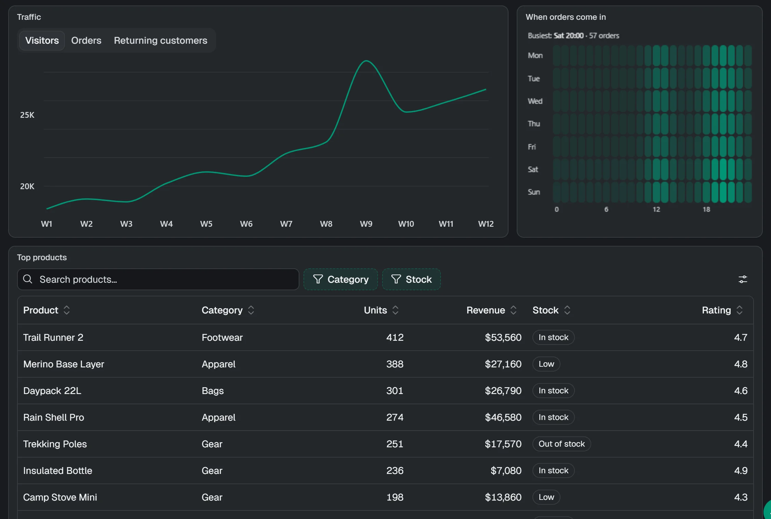Switch to the Orders tab
Viewport: 771px width, 519px height.
[x=86, y=41]
